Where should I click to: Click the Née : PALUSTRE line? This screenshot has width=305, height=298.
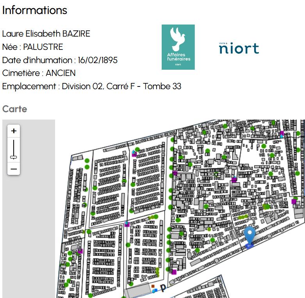[x=32, y=47]
